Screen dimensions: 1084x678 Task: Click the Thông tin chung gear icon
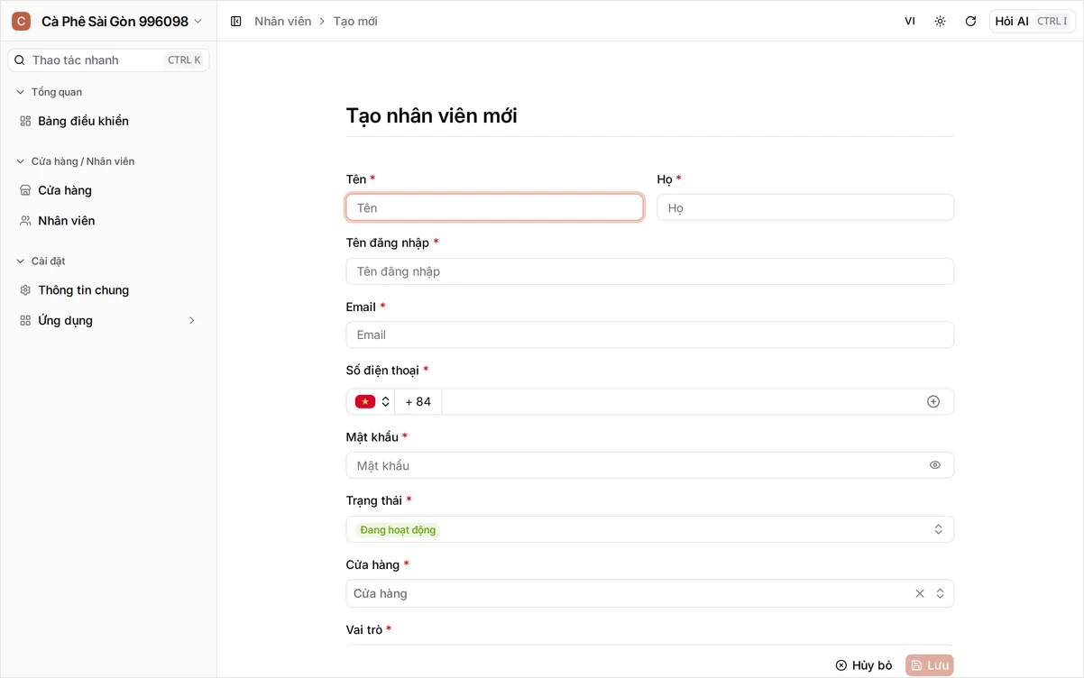pyautogui.click(x=25, y=290)
